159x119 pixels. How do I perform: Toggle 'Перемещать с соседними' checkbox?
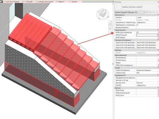[137, 25]
